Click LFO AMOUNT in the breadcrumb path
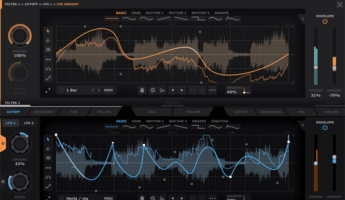The image size is (345, 200). coord(68,4)
